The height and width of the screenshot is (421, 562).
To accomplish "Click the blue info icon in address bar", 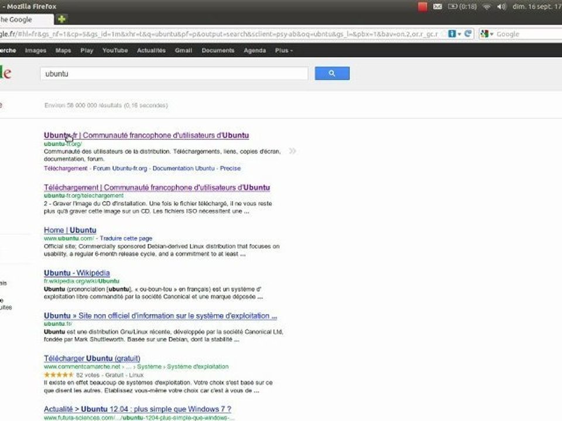I will coord(452,34).
